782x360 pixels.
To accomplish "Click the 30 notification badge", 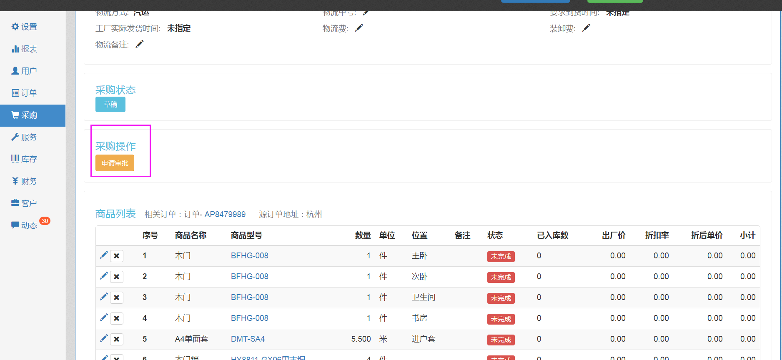I will tap(45, 221).
